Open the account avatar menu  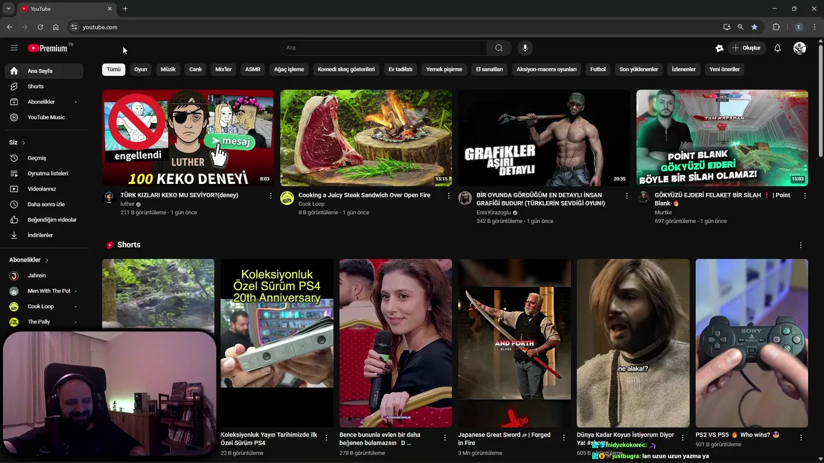coord(800,48)
